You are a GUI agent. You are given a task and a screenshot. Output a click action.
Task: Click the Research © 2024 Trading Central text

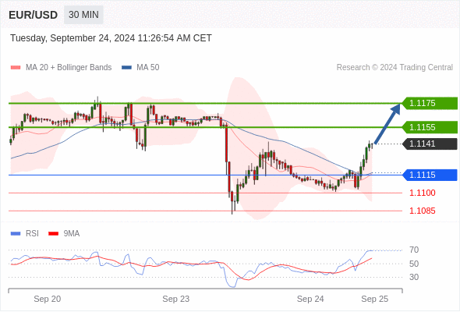[395, 68]
